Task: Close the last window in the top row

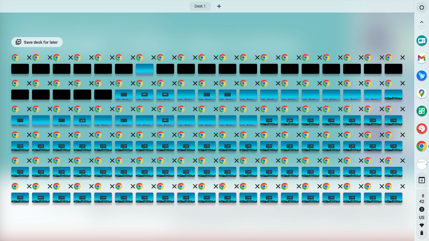Action: coord(402,58)
